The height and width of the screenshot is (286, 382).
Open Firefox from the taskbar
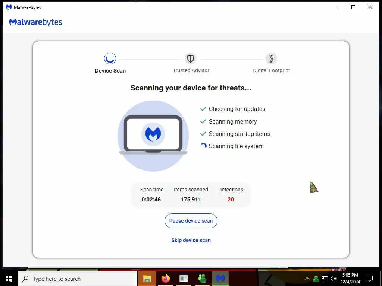click(166, 279)
